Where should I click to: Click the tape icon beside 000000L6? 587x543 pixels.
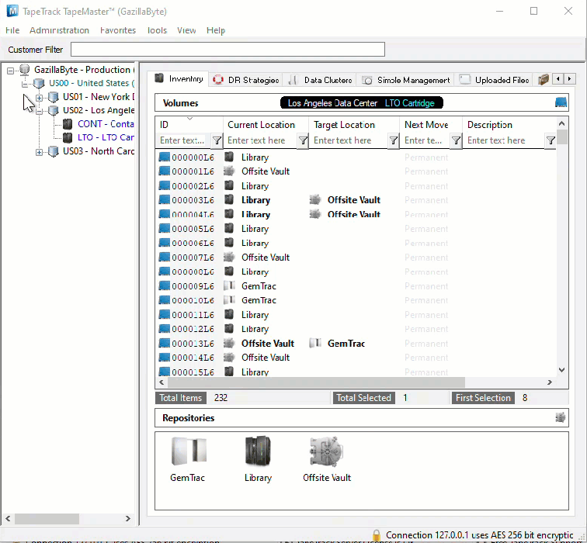pos(165,157)
